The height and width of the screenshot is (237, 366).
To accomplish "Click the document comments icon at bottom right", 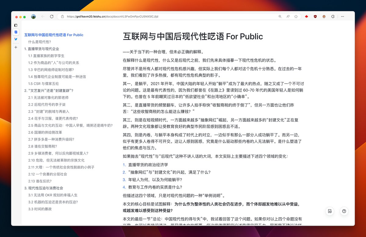I will pyautogui.click(x=330, y=211).
